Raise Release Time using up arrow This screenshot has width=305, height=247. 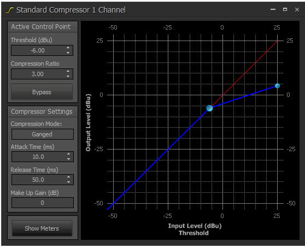coord(68,177)
